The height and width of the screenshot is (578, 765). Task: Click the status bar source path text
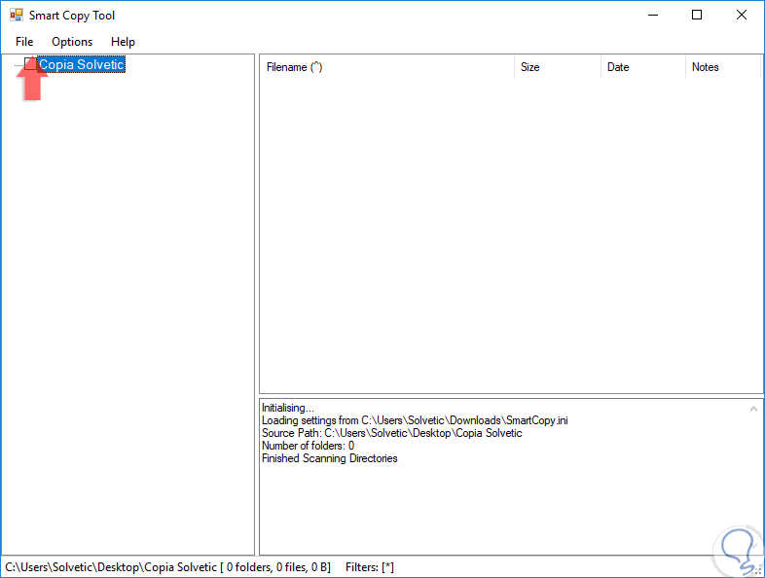pyautogui.click(x=167, y=567)
